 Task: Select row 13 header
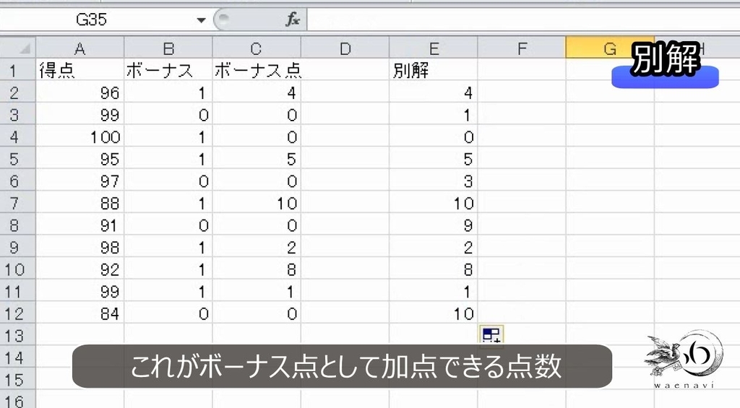18,336
